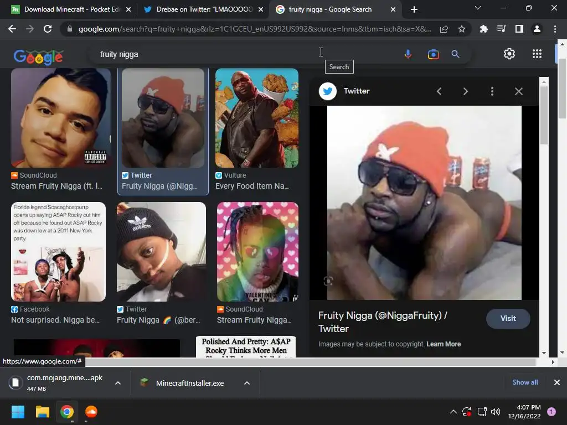Click the 'Facebook' source label

(x=34, y=309)
